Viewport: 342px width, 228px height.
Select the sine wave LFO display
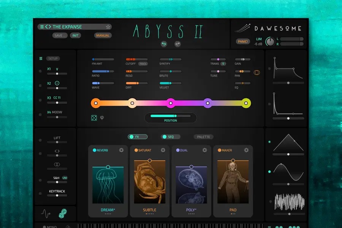coord(288,173)
